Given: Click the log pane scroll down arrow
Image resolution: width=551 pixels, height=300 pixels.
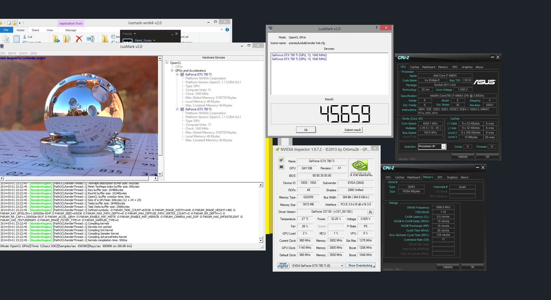Looking at the screenshot, I should 261,240.
